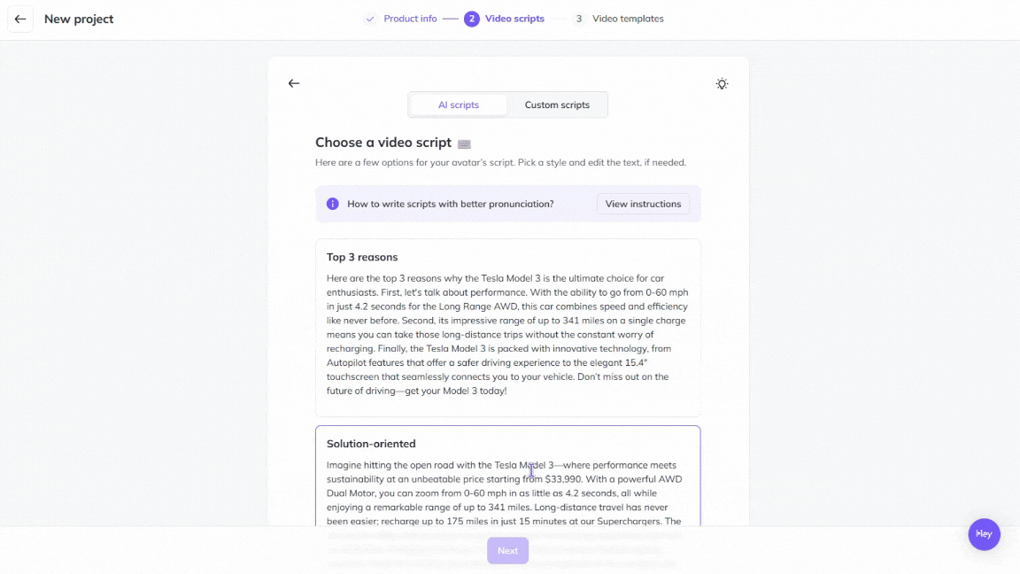The width and height of the screenshot is (1020, 574).
Task: Click into the Top 3 reasons script text
Action: pyautogui.click(x=507, y=335)
